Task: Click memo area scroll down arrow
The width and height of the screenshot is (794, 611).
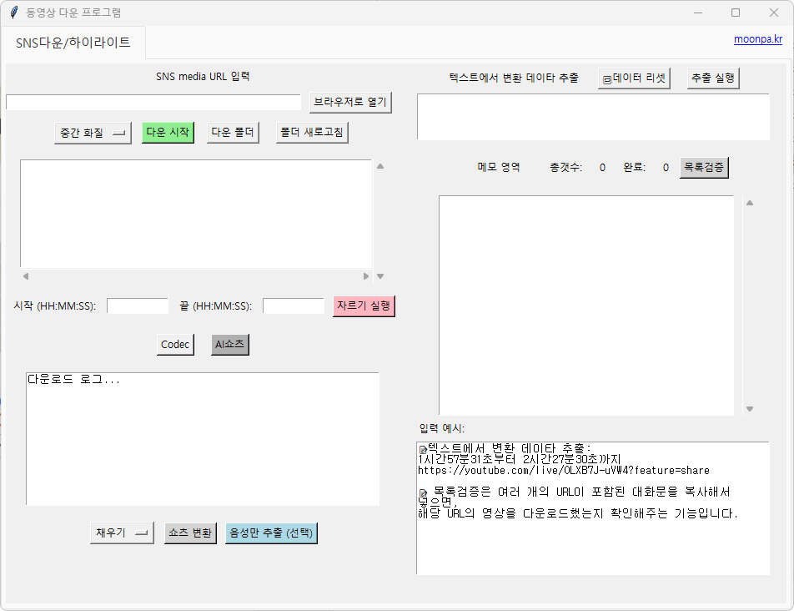Action: [x=750, y=409]
